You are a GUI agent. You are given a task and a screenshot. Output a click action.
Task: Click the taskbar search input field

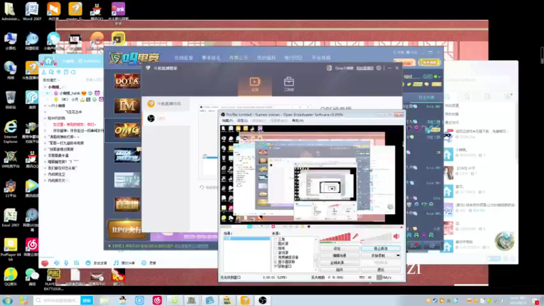57,300
